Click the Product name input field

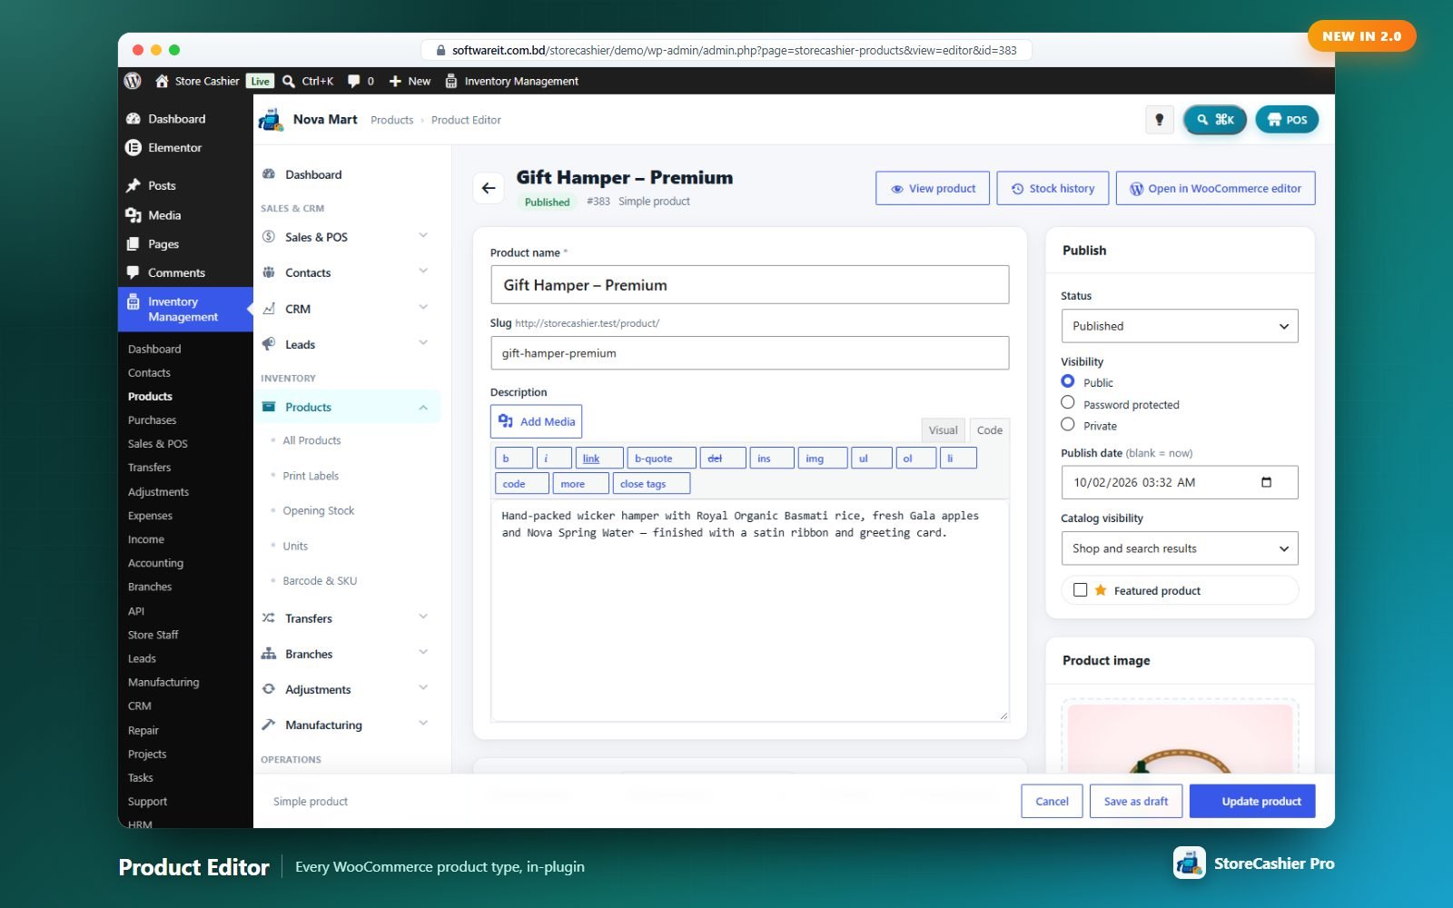[749, 285]
